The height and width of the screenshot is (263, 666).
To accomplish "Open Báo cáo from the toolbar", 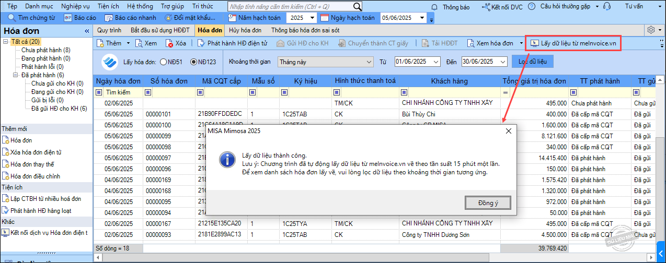I will point(81,18).
